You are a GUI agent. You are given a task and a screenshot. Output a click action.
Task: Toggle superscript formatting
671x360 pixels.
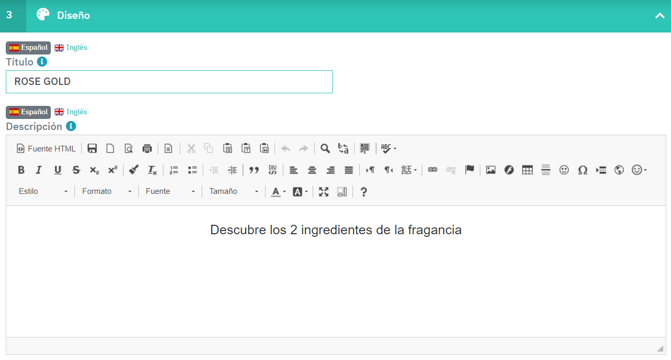[113, 170]
